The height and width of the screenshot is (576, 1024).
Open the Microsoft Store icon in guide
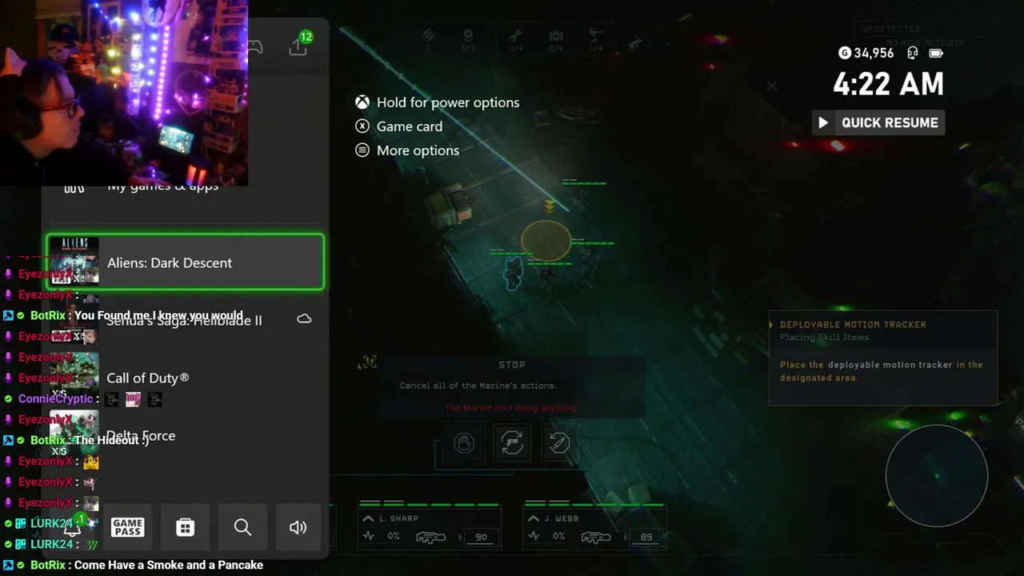click(186, 527)
